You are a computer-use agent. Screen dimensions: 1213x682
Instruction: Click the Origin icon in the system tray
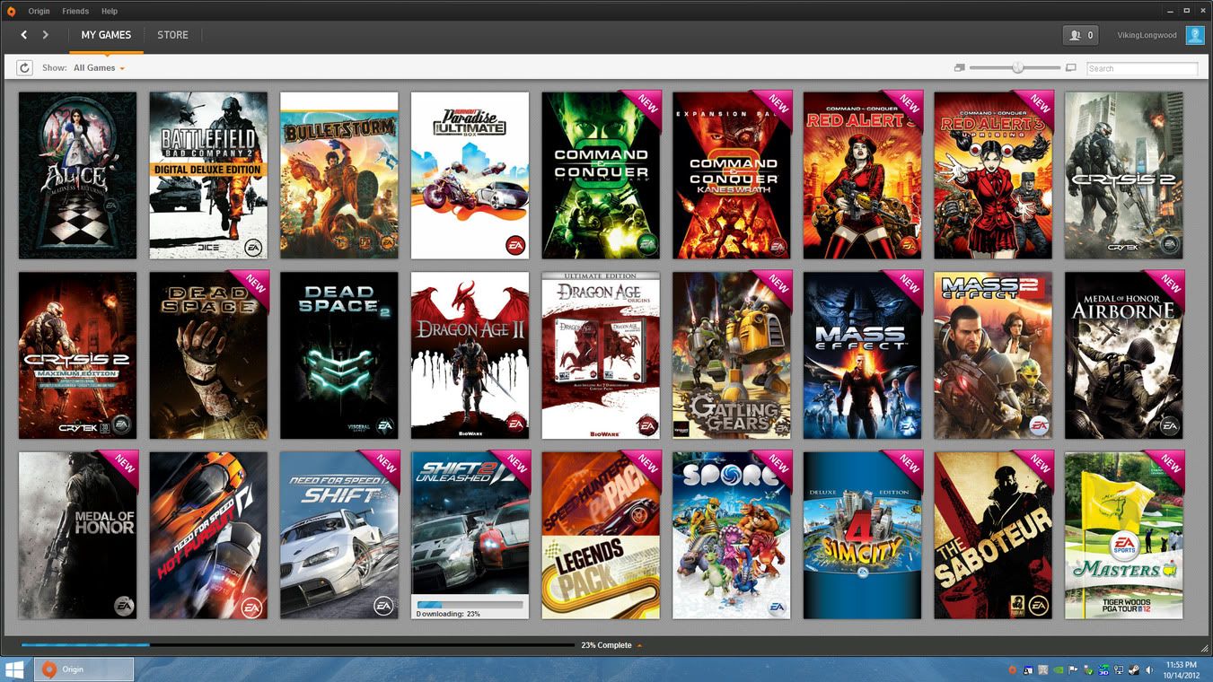pos(1012,669)
